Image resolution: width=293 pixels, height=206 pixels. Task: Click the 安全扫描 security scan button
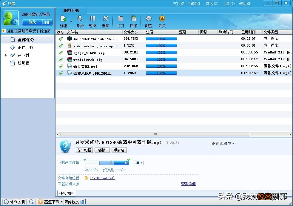(x=84, y=150)
